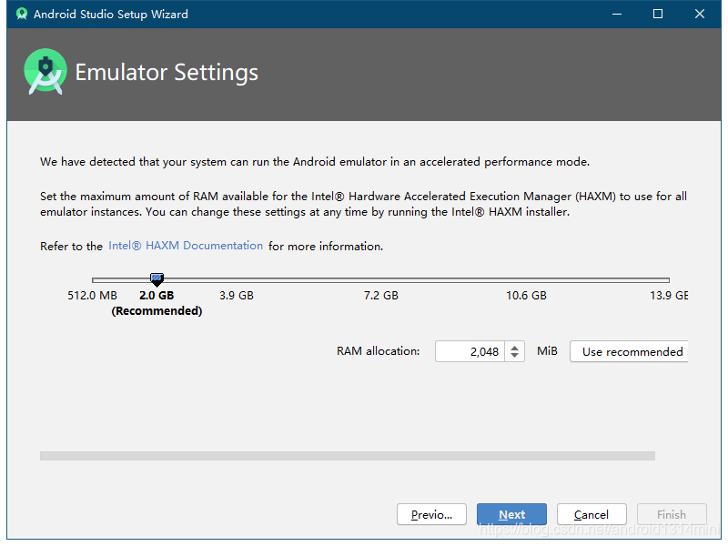This screenshot has height=546, width=728.
Task: Minimize the Setup Wizard window
Action: pos(617,14)
